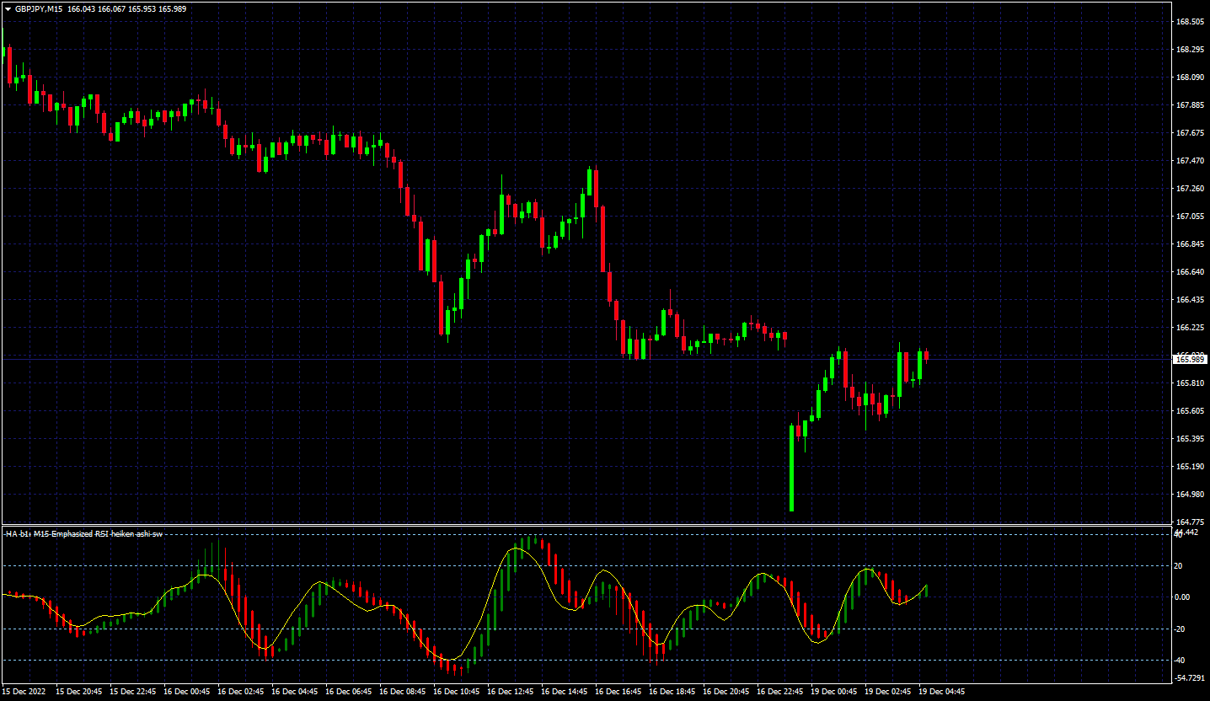The image size is (1210, 701).
Task: Select the current price marker 165.989
Action: [x=1191, y=359]
